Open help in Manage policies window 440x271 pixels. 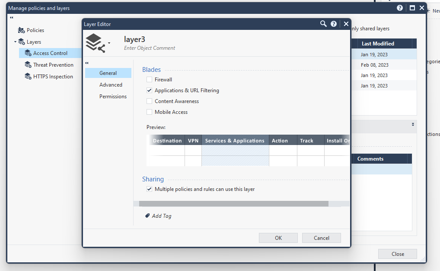400,8
